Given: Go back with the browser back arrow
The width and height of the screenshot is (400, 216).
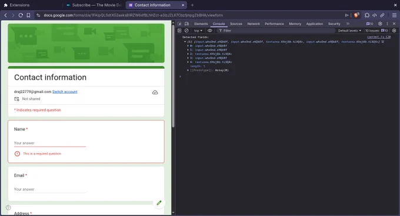Looking at the screenshot, I should [6, 15].
